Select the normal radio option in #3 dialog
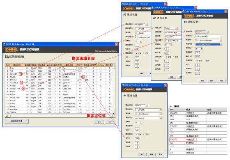The width and height of the screenshot is (230, 160). 138,53
